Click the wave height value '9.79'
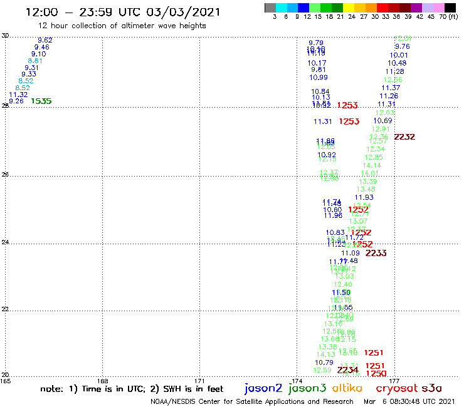 click(316, 43)
